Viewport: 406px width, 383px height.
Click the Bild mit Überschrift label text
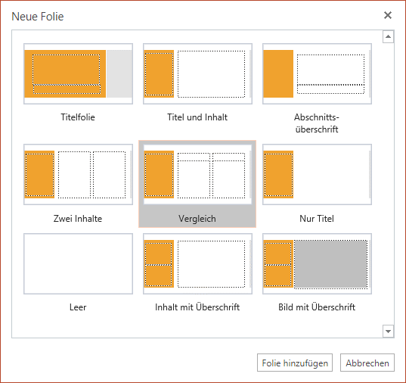(317, 307)
